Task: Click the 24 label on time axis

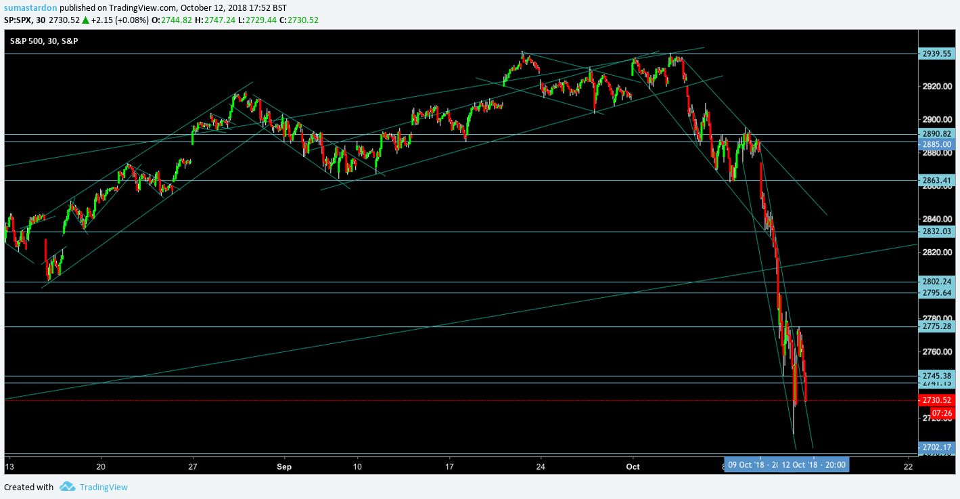Action: [x=541, y=467]
